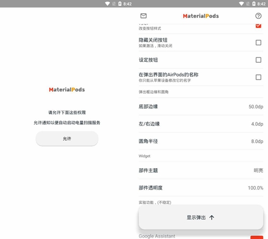
Task: Check battery icon in left status bar
Action: point(120,4)
